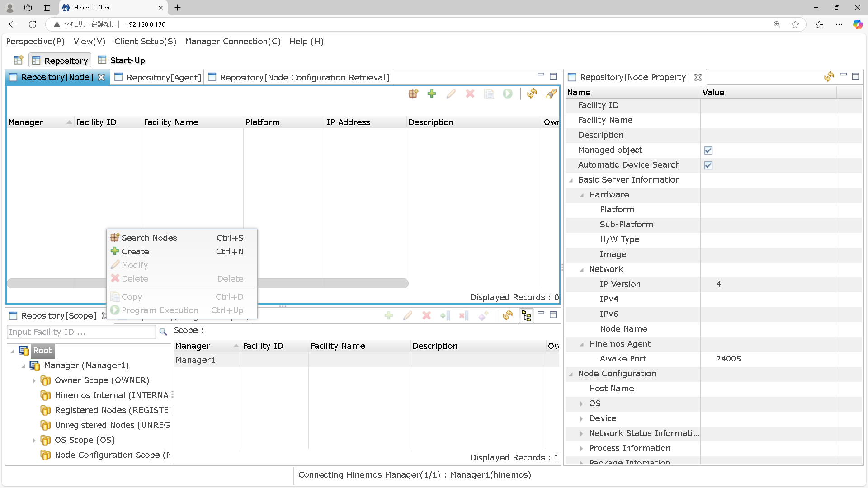Click the magnifier icon beside the Facility ID input
This screenshot has width=868, height=488.
(x=163, y=332)
